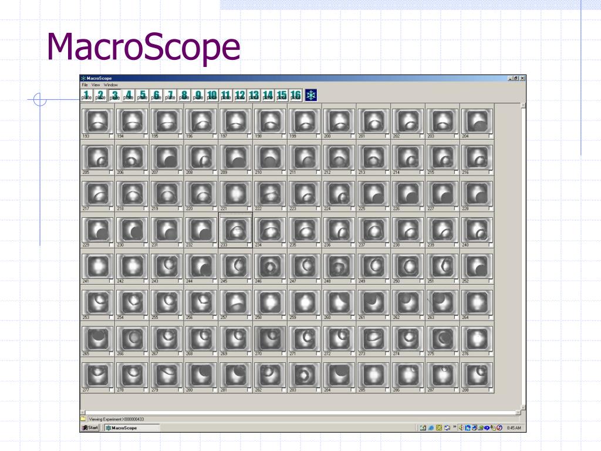Select plate 5 toolbar icon

[142, 95]
